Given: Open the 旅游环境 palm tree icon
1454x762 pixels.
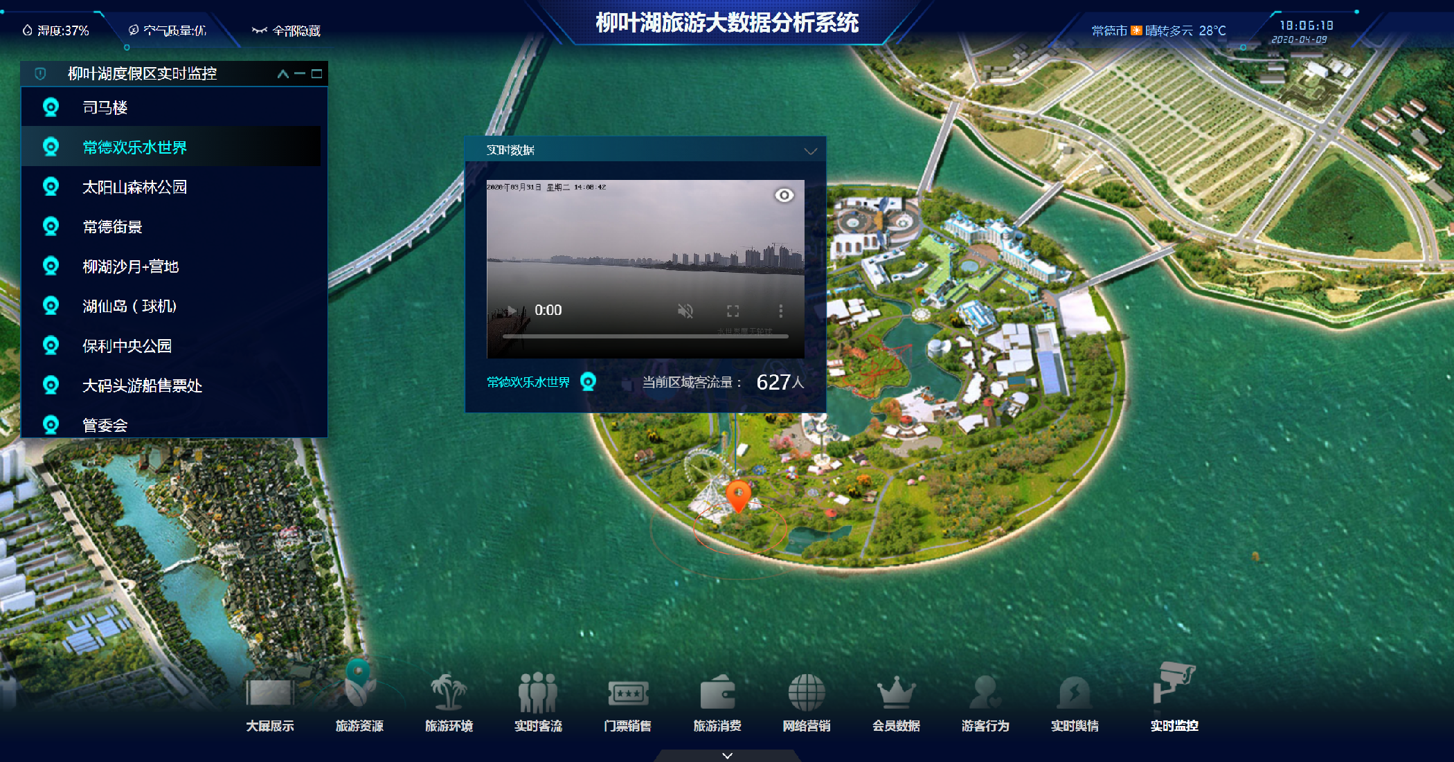Looking at the screenshot, I should (x=449, y=692).
